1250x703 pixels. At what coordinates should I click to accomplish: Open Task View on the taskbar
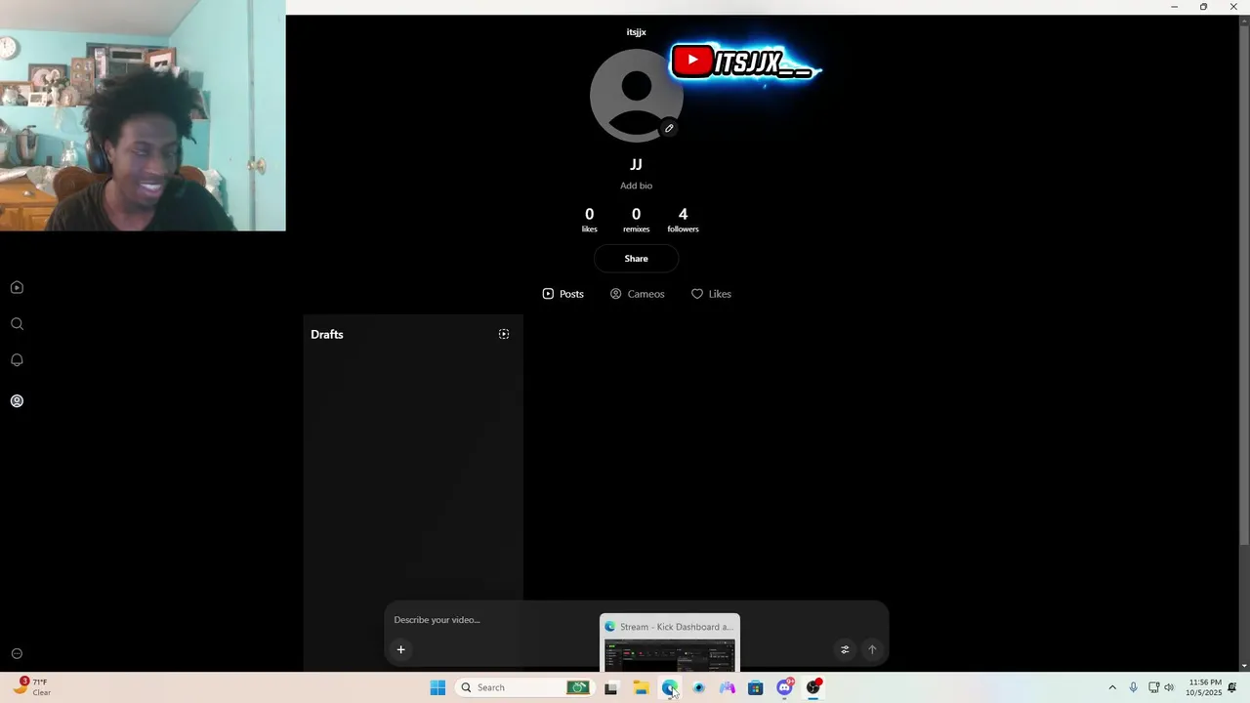[611, 687]
